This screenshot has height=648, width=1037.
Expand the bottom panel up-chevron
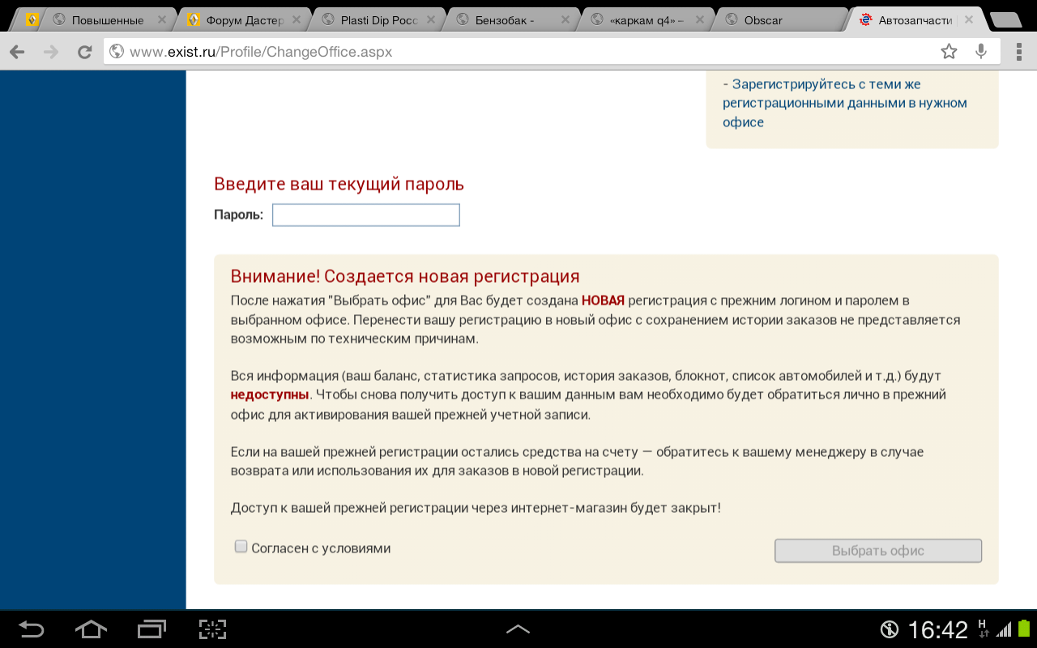(518, 629)
